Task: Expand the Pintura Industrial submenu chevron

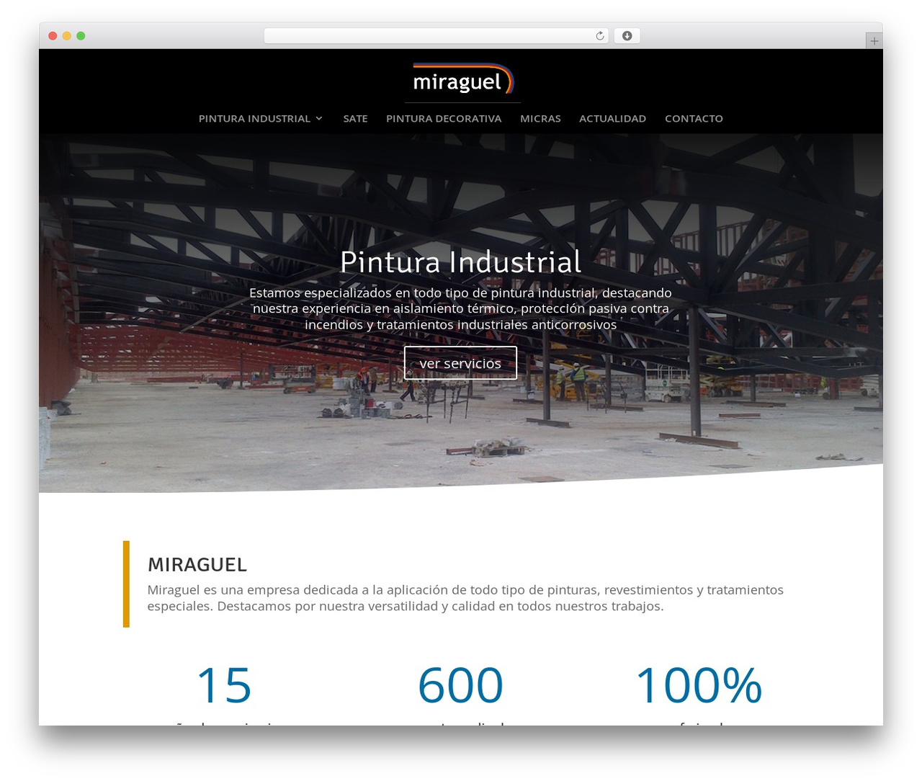Action: pyautogui.click(x=319, y=118)
